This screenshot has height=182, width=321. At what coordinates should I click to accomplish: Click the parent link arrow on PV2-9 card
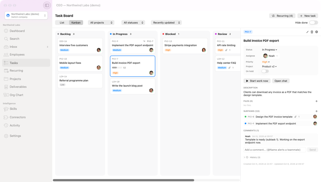coord(144,41)
